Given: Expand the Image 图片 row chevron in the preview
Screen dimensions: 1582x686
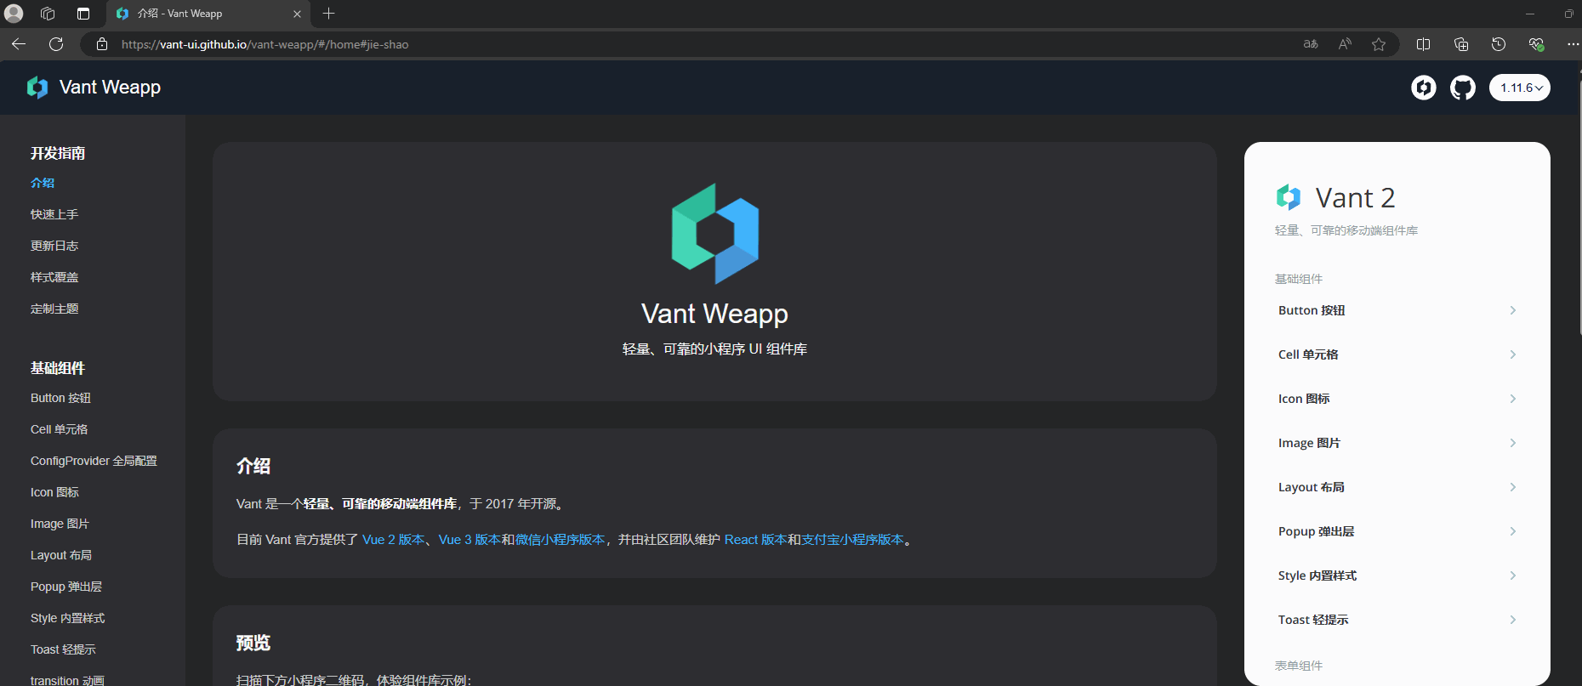Looking at the screenshot, I should [1513, 443].
